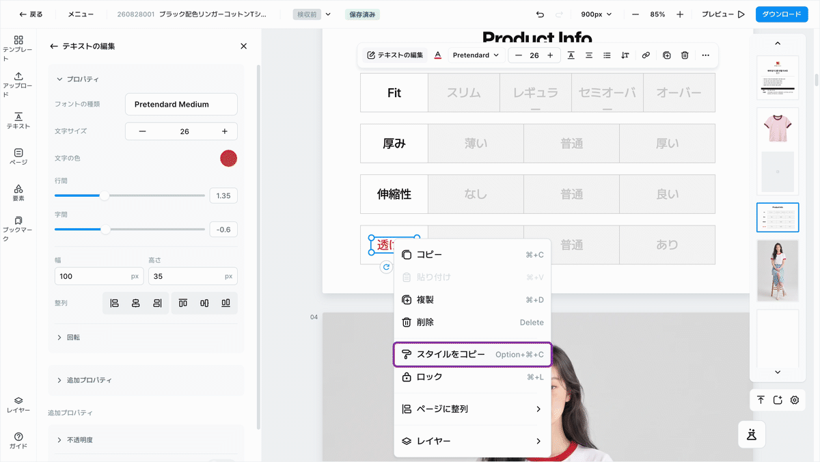Click the ダウンロード button
The height and width of the screenshot is (462, 820).
click(782, 14)
